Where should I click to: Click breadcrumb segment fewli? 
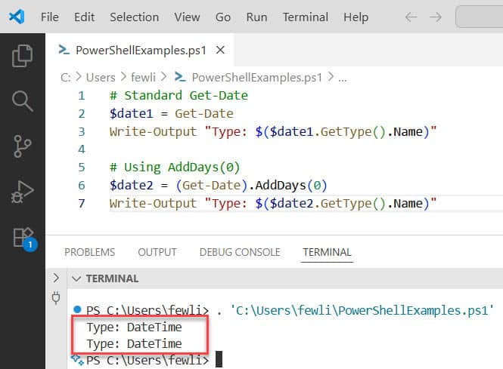tap(143, 78)
